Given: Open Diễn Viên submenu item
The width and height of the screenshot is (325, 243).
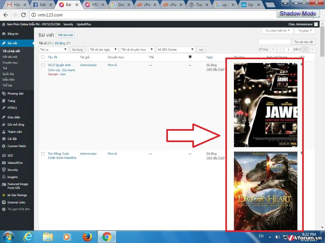Looking at the screenshot, I should point(8,79).
